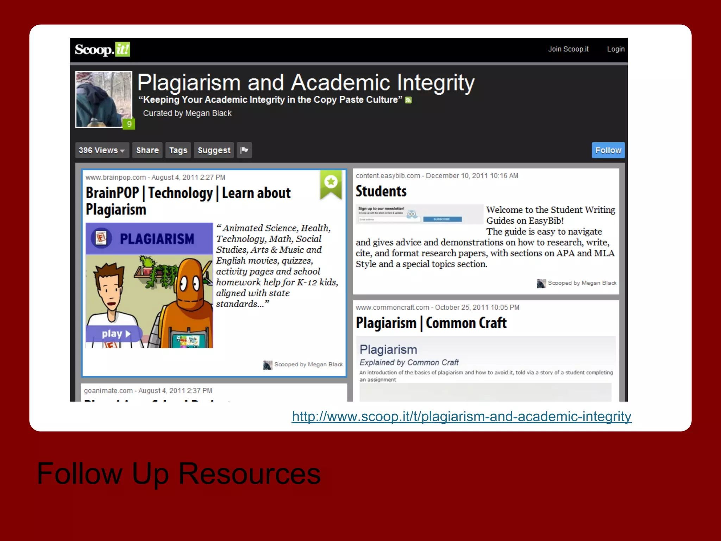Click the www.brainpop.com source line
Screen dimensions: 721x541
point(155,178)
